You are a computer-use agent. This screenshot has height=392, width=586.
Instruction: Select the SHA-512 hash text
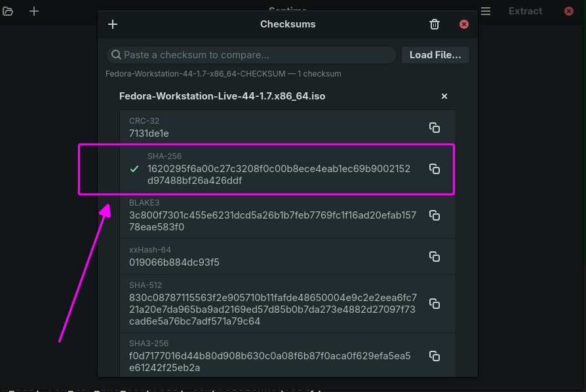tap(273, 309)
